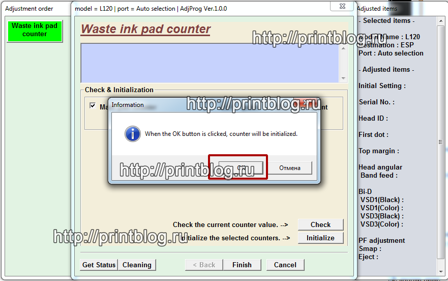Image resolution: width=448 pixels, height=281 pixels.
Task: Close the Information dialog with red X
Action: (x=306, y=104)
